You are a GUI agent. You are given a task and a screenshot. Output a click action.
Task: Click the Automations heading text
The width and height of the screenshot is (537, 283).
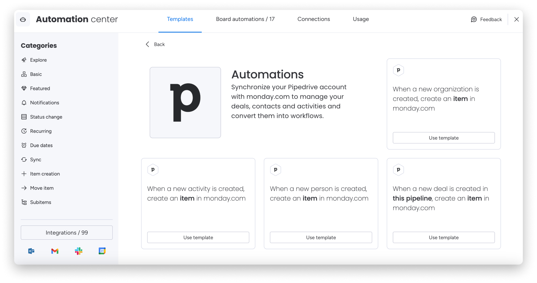coord(268,74)
